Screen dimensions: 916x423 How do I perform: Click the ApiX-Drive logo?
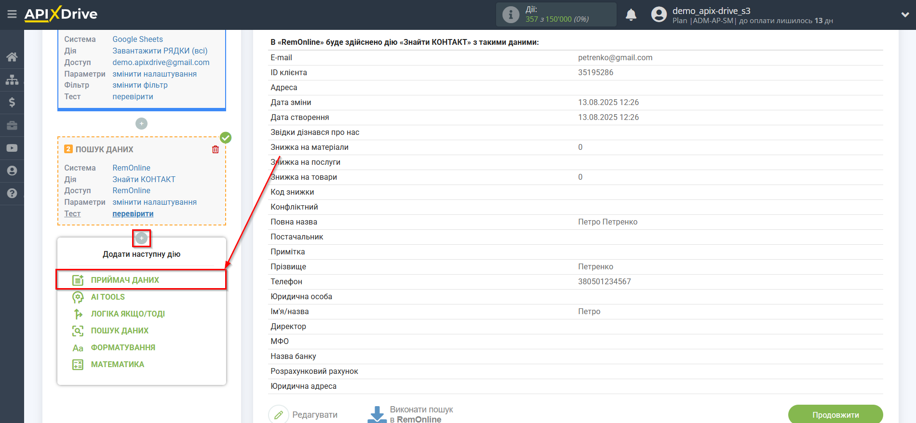point(61,14)
